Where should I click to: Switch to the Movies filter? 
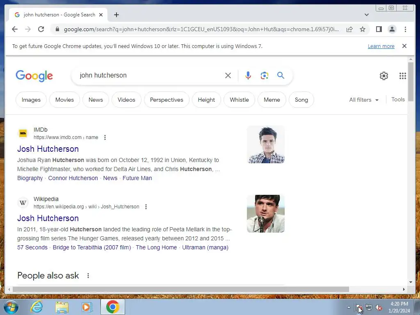pos(64,100)
